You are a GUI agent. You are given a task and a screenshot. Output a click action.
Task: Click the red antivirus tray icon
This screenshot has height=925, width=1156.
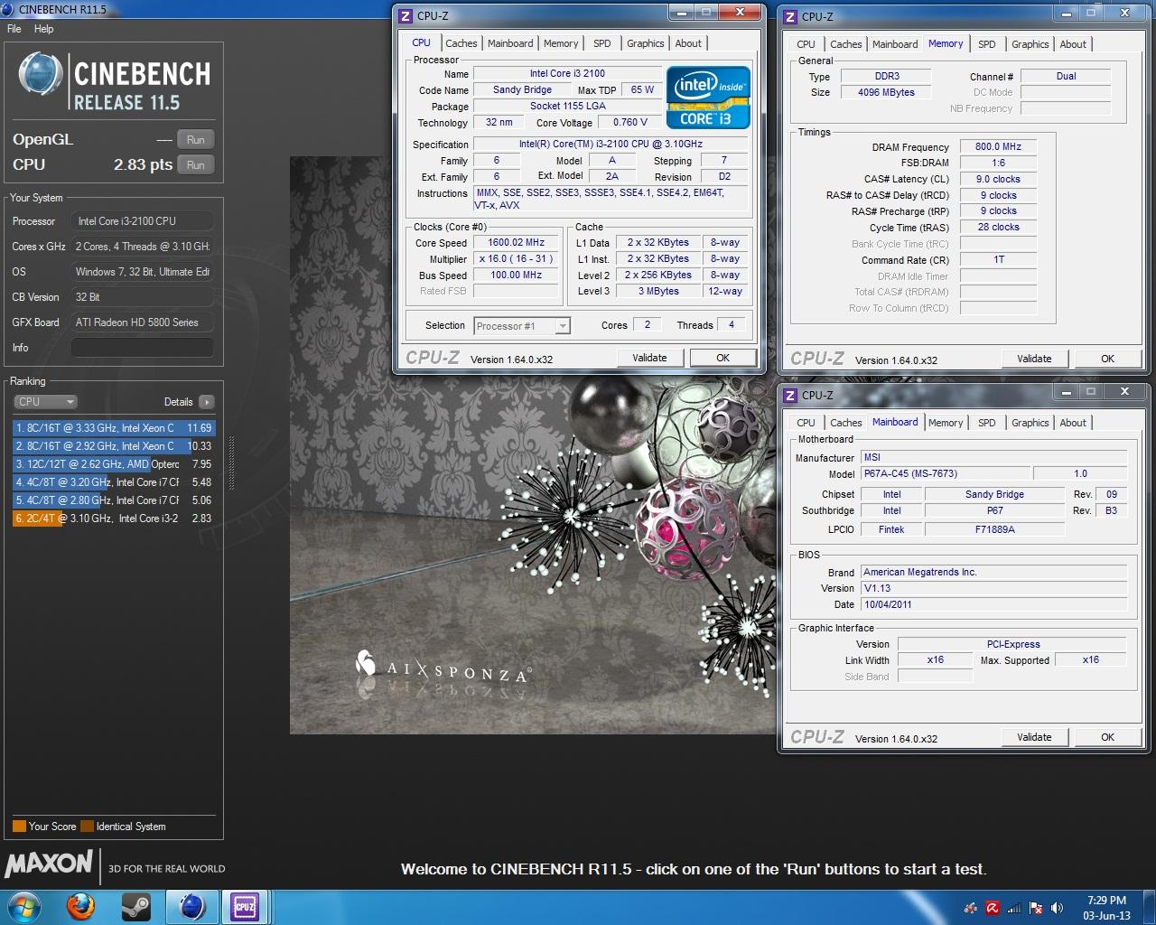point(992,908)
